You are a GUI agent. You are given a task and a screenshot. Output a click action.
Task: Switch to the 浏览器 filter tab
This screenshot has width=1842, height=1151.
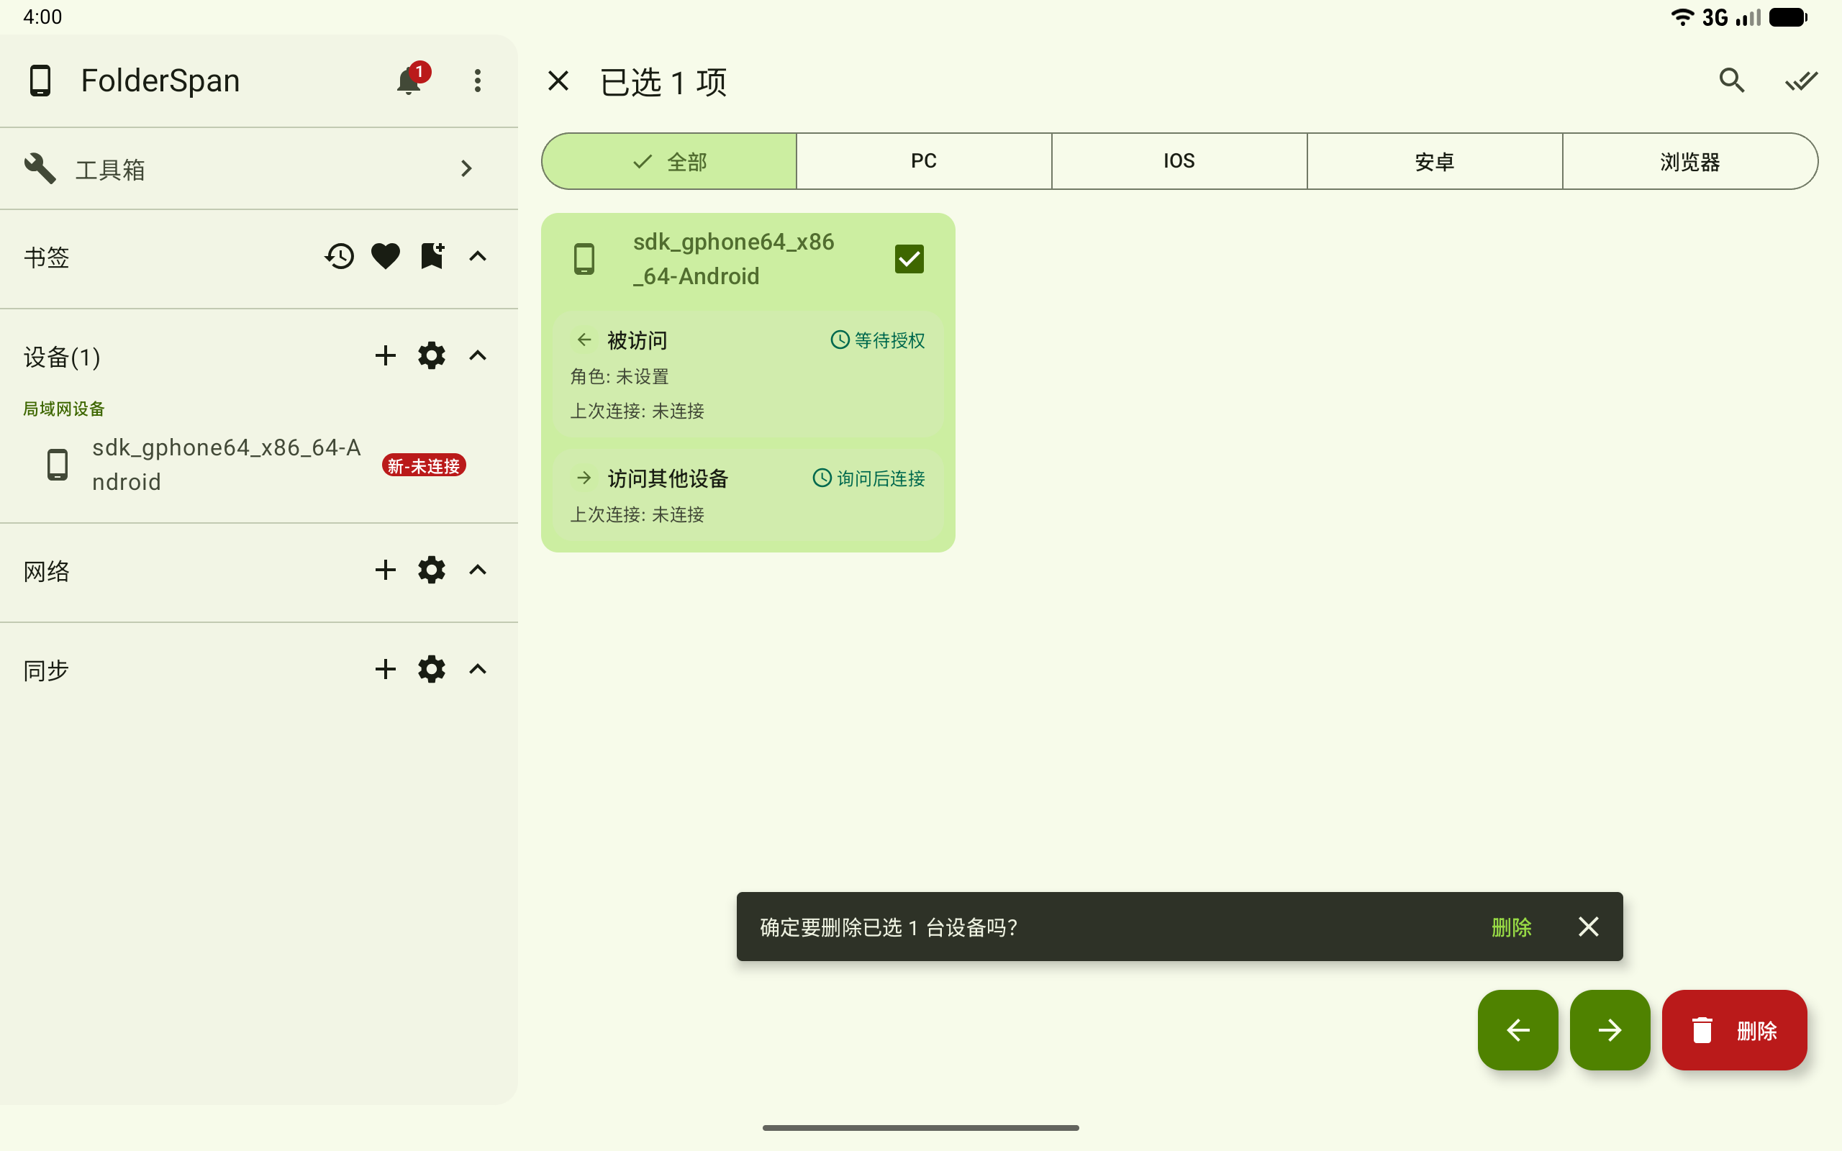1689,161
